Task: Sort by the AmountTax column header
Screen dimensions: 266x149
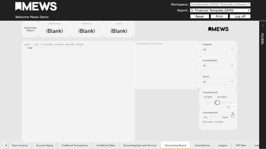Action: pos(59,44)
